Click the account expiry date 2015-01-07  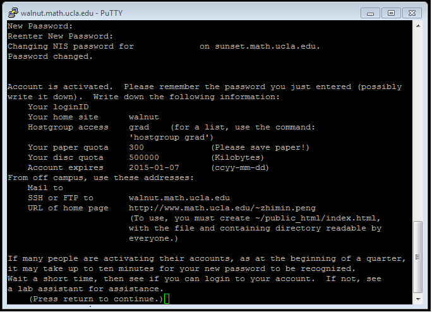point(154,167)
